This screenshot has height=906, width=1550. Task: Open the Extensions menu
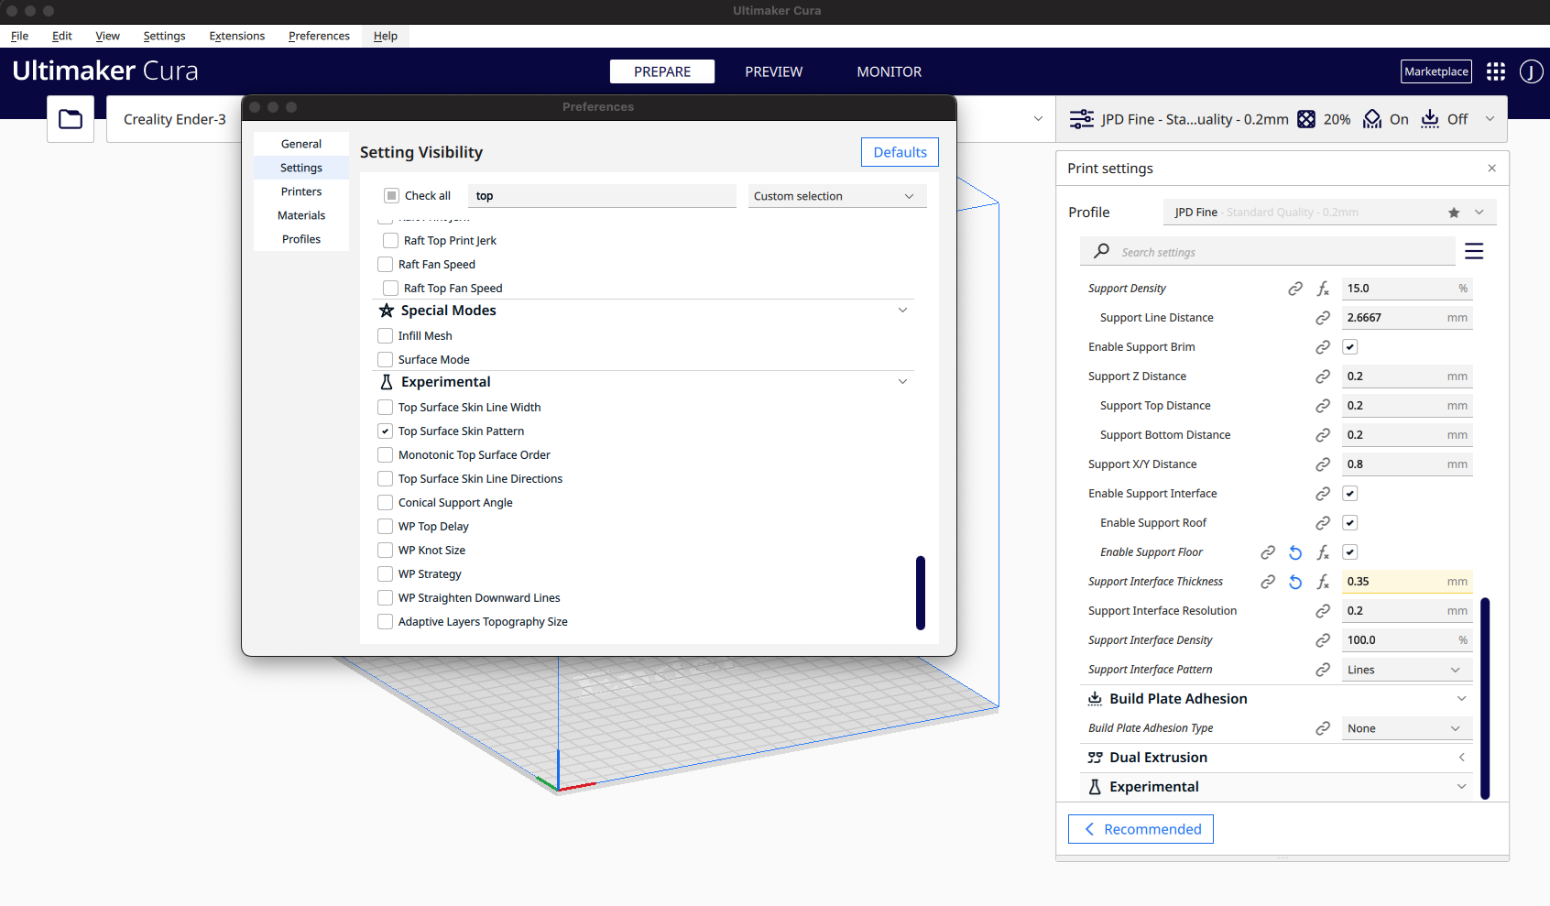(236, 36)
